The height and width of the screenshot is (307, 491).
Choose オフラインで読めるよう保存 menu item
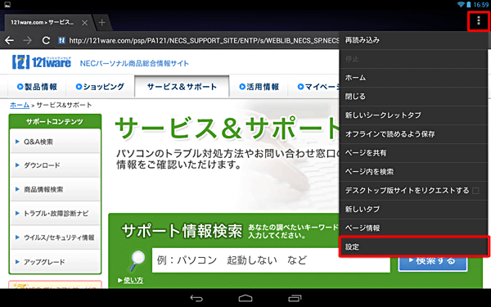(413, 134)
